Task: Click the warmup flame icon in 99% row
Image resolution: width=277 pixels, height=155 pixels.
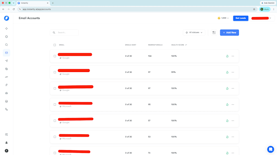Action: pyautogui.click(x=227, y=72)
